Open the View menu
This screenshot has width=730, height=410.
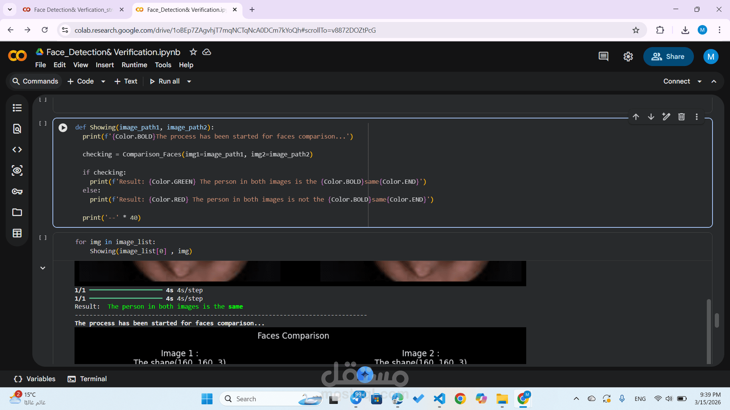click(81, 65)
